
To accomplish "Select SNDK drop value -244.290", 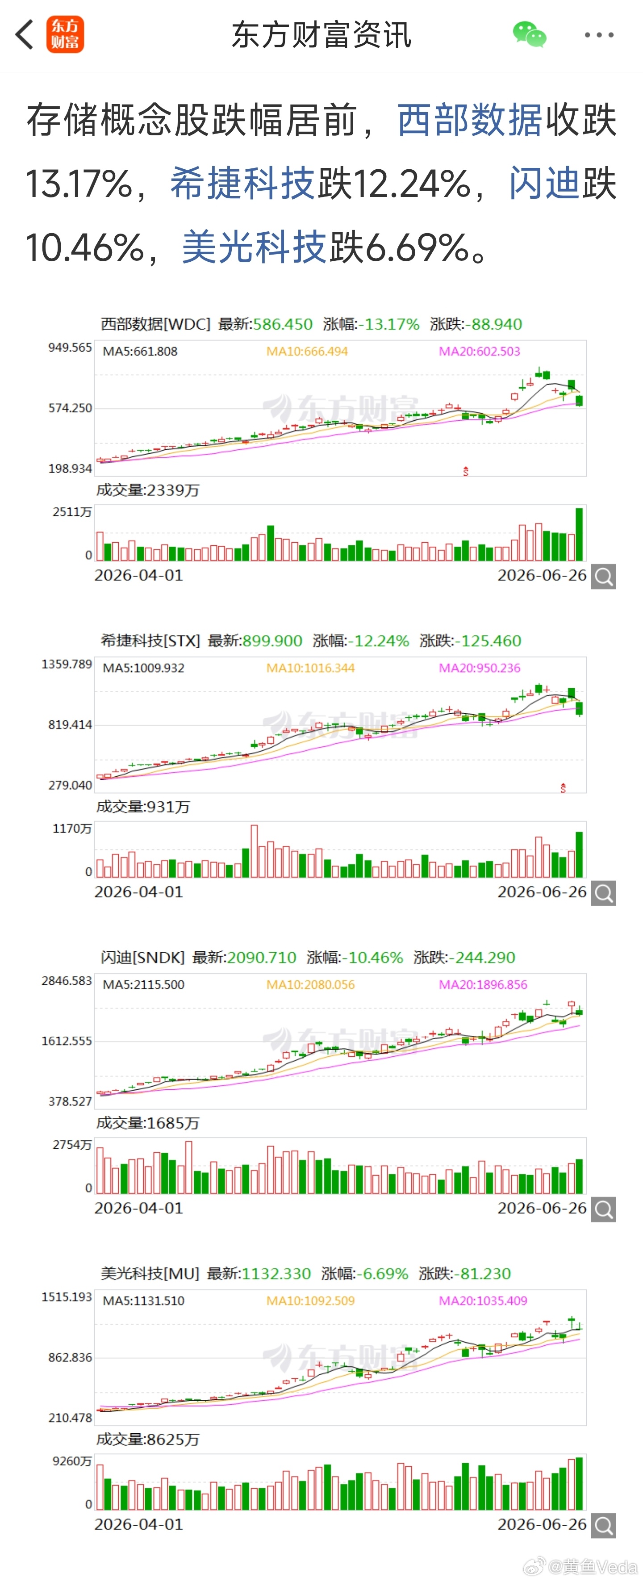I will (x=482, y=958).
